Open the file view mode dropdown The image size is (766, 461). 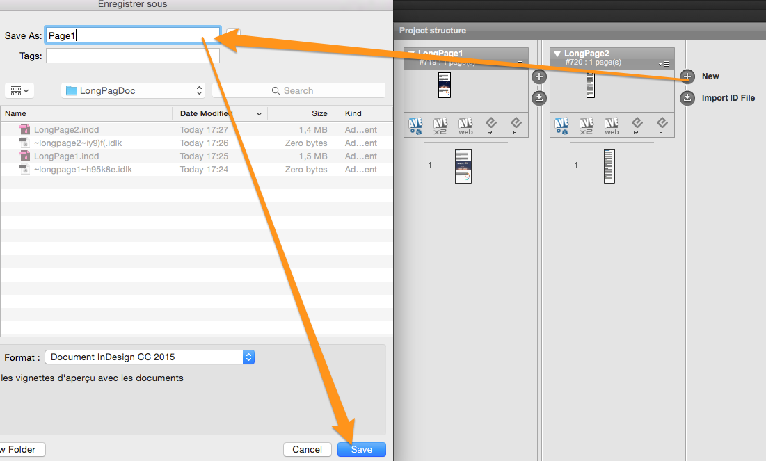(19, 91)
